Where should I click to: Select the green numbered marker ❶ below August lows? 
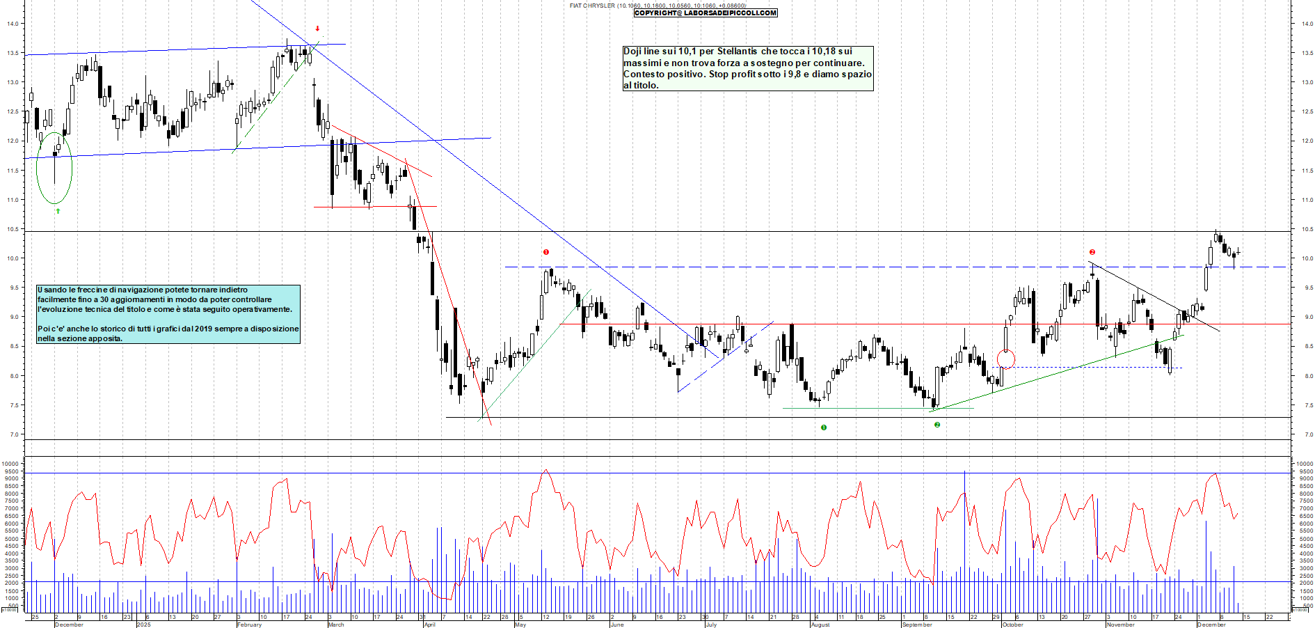824,427
